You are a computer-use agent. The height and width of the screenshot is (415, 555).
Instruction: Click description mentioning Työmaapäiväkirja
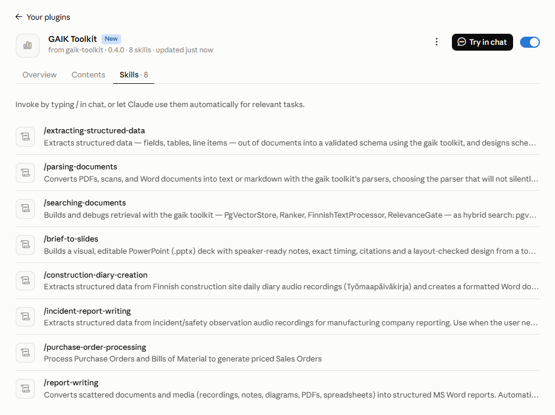pos(291,286)
